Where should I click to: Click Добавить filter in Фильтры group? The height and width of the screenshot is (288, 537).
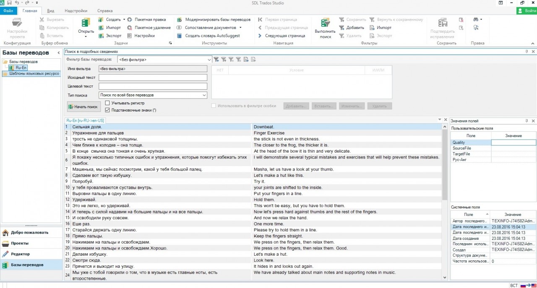[x=352, y=28]
